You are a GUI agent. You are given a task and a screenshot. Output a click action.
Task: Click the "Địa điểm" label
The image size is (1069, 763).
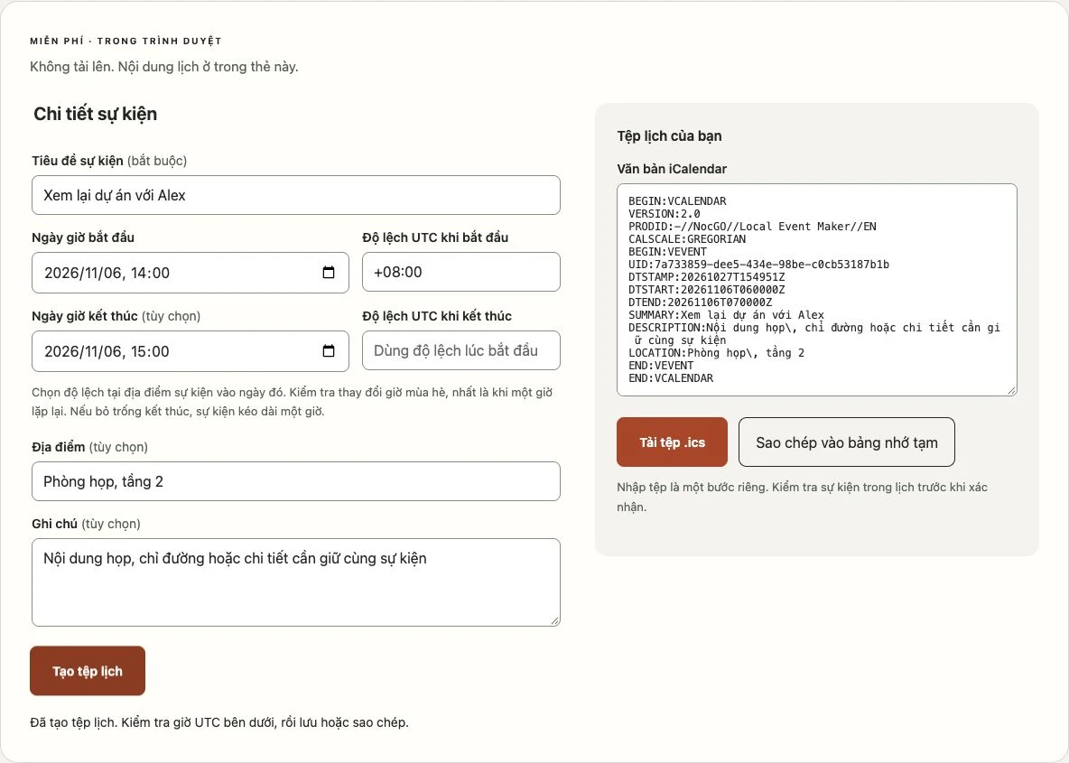pyautogui.click(x=59, y=447)
